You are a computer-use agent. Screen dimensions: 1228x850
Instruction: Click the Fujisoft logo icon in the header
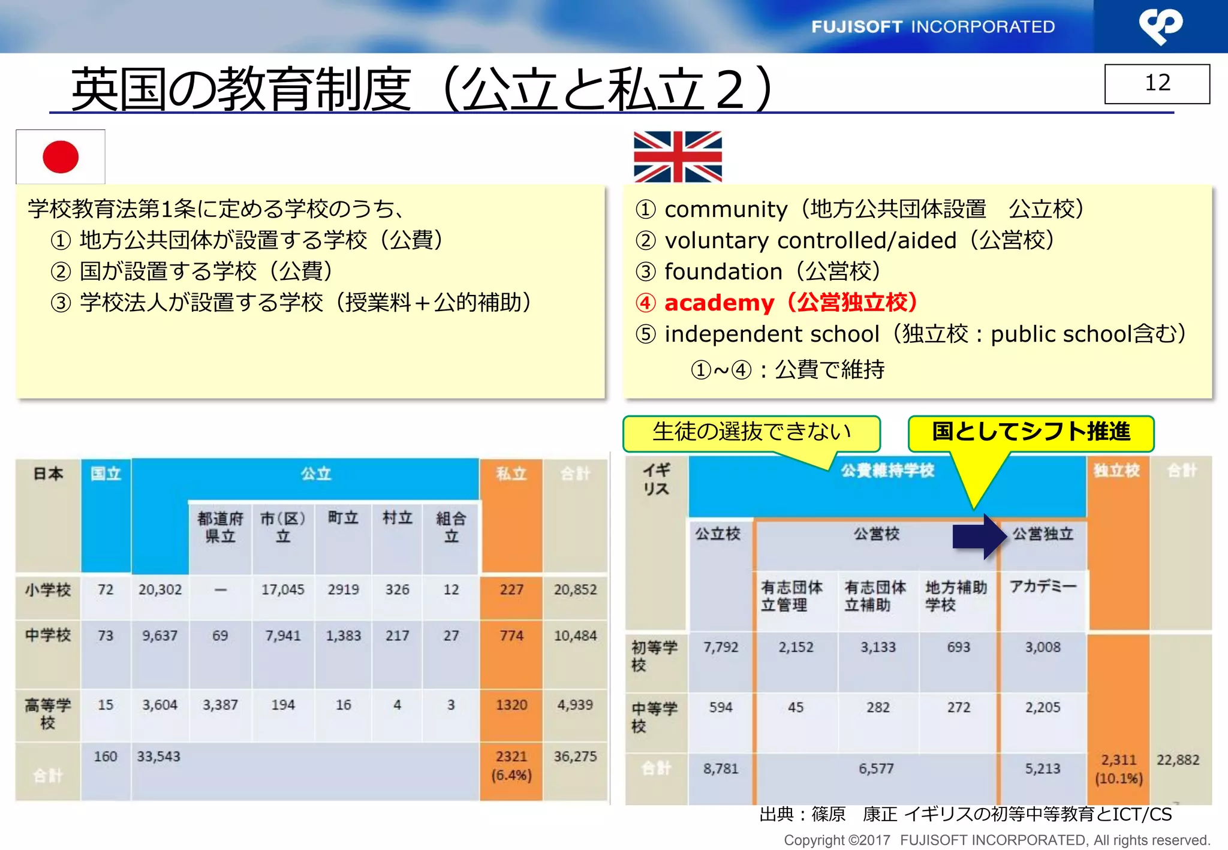coord(1161,26)
